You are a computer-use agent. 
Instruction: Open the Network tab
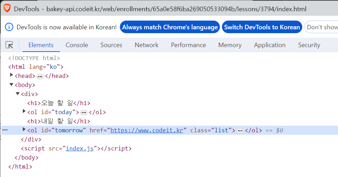(147, 45)
